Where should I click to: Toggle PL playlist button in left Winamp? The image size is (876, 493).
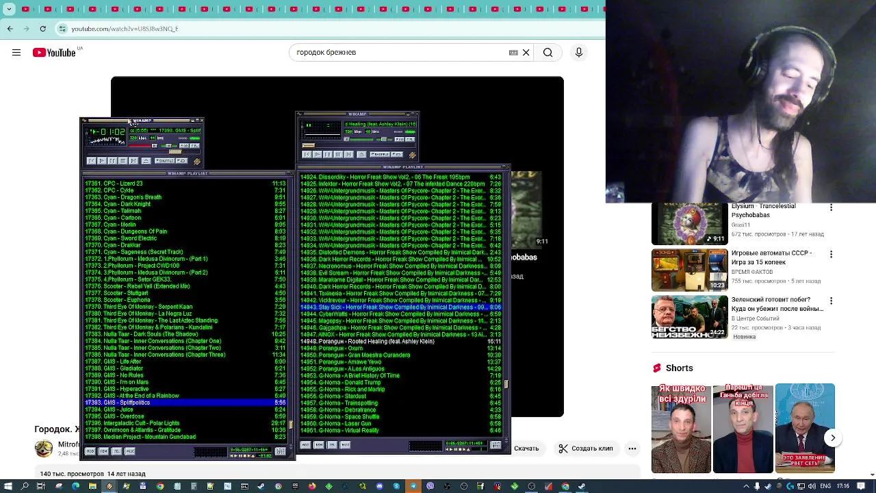[x=195, y=146]
